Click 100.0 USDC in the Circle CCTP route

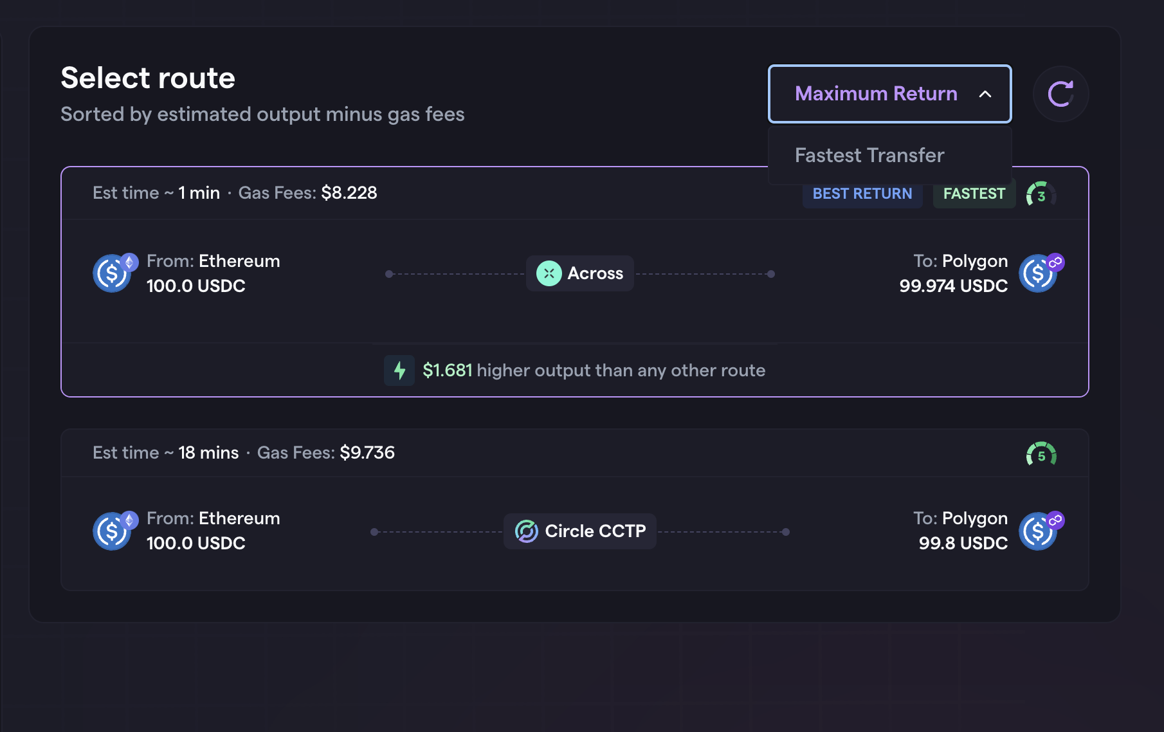pyautogui.click(x=196, y=543)
